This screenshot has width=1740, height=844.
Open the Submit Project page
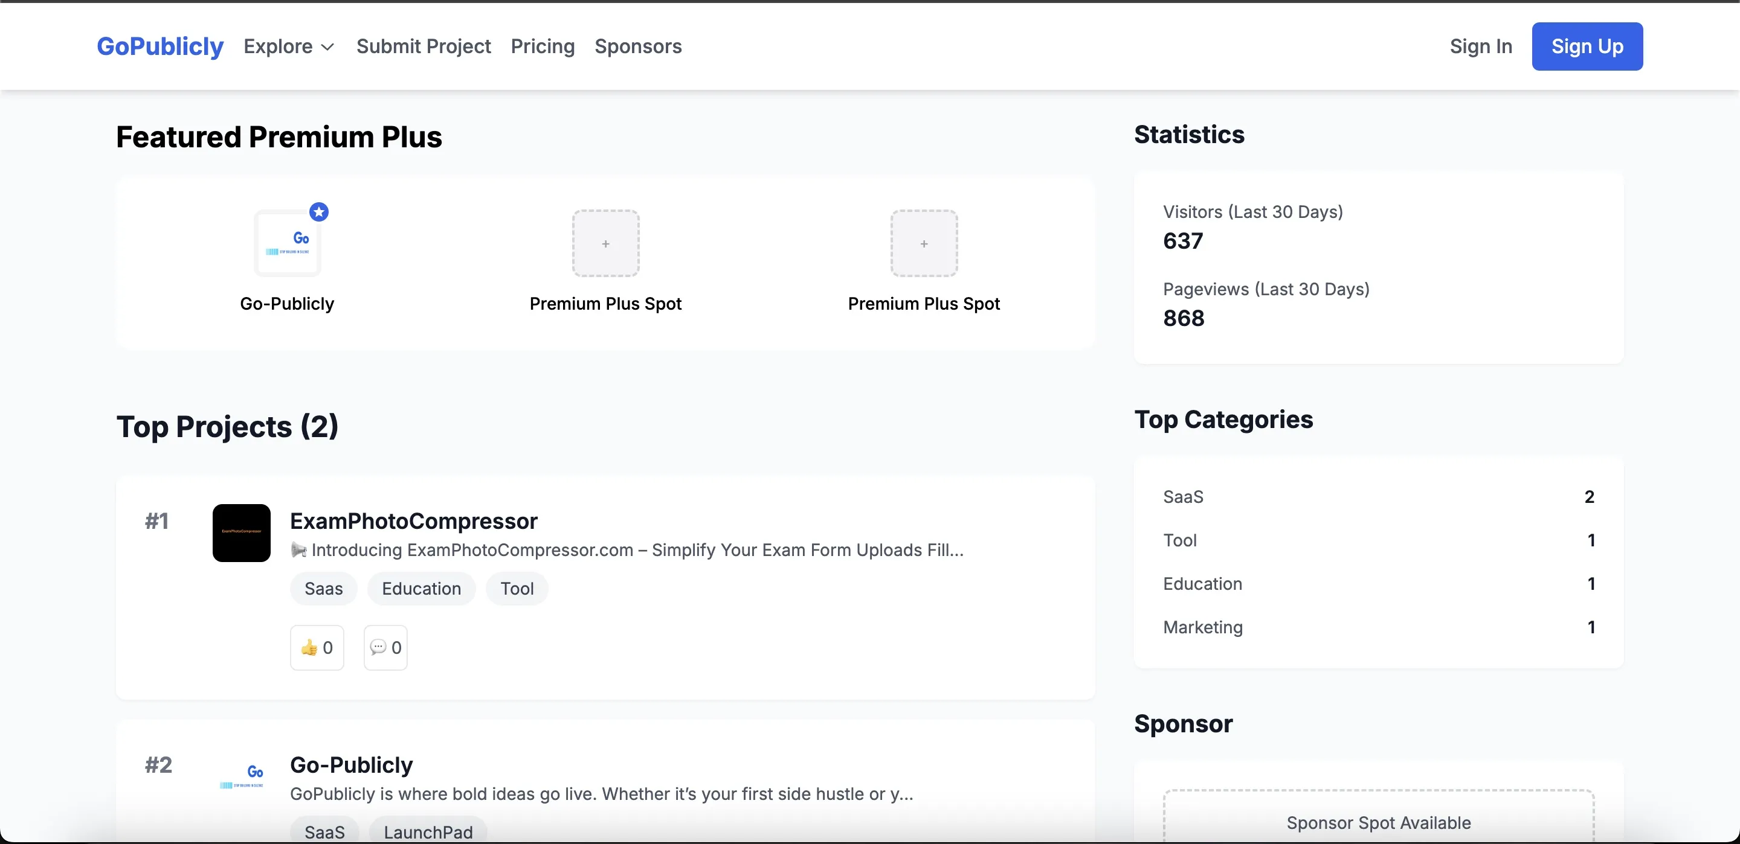(424, 46)
